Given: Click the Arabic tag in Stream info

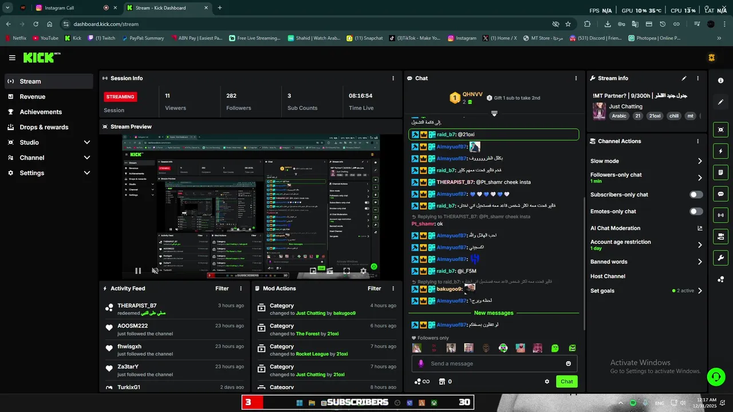Looking at the screenshot, I should (619, 116).
